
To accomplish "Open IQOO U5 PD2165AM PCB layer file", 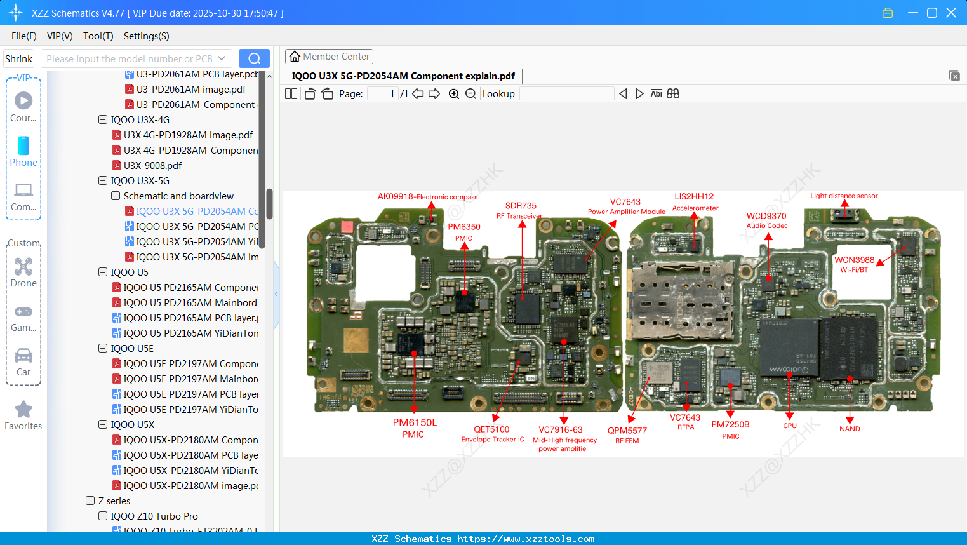I will click(x=190, y=318).
